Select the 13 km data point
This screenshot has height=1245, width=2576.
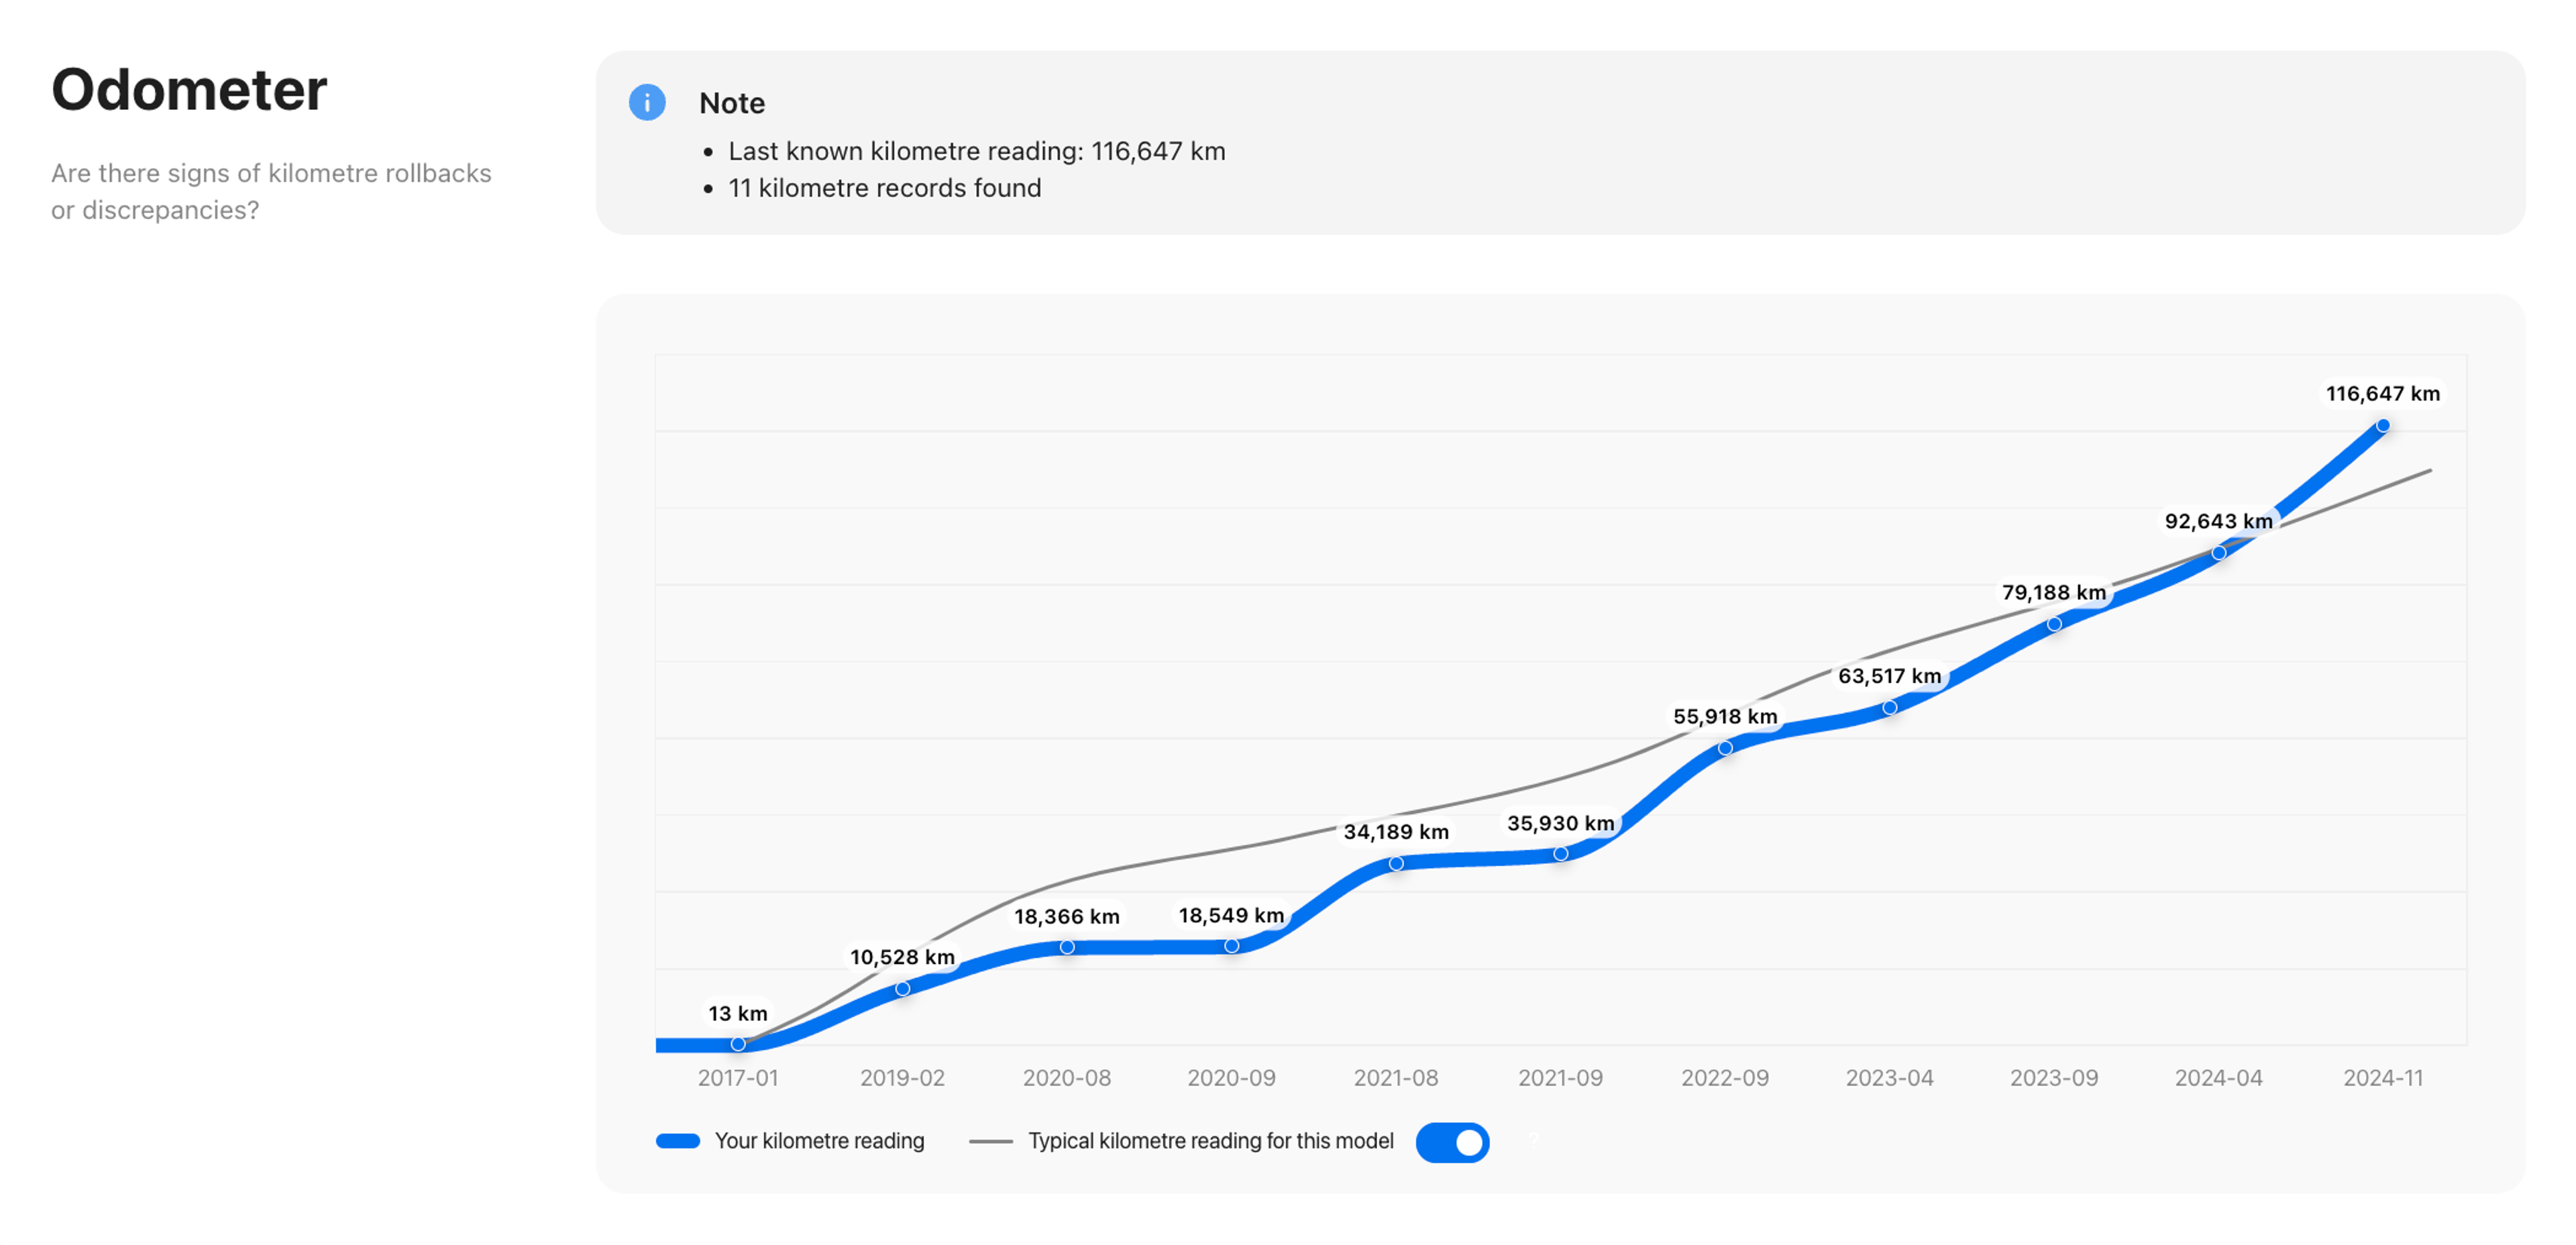(x=738, y=1044)
